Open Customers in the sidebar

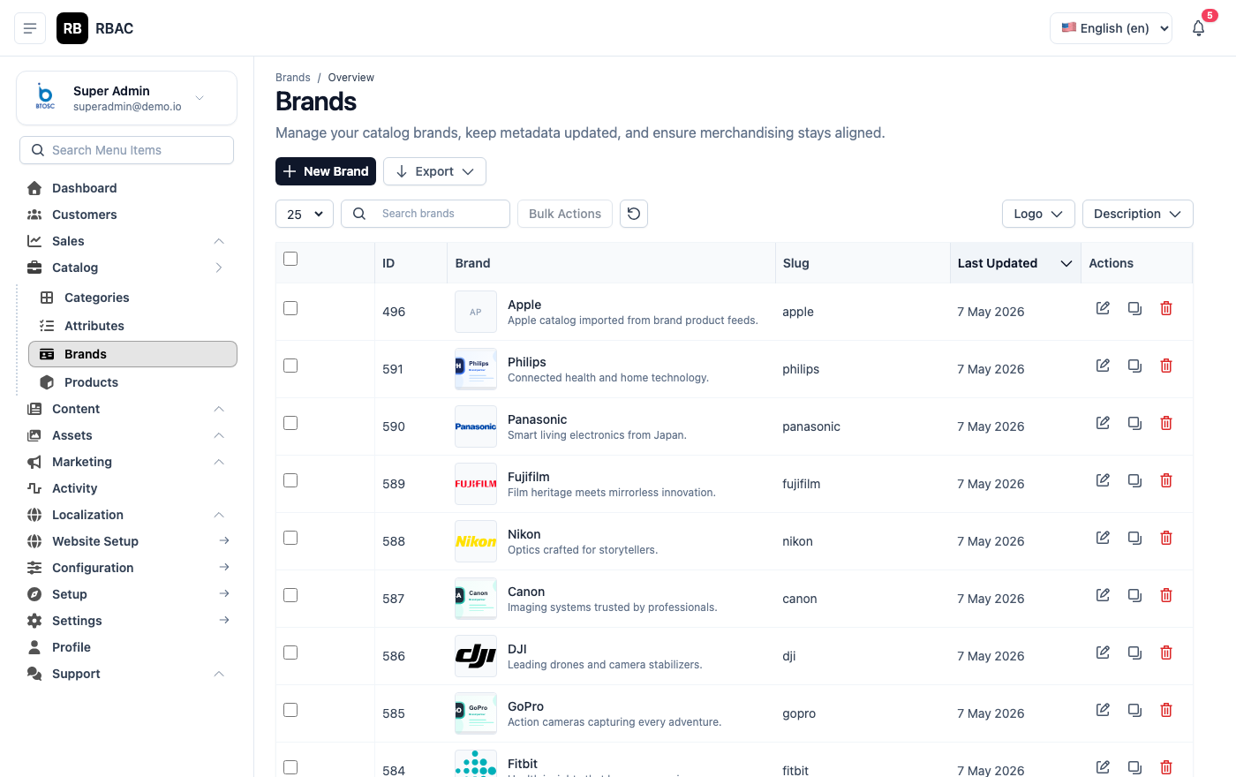pos(84,215)
